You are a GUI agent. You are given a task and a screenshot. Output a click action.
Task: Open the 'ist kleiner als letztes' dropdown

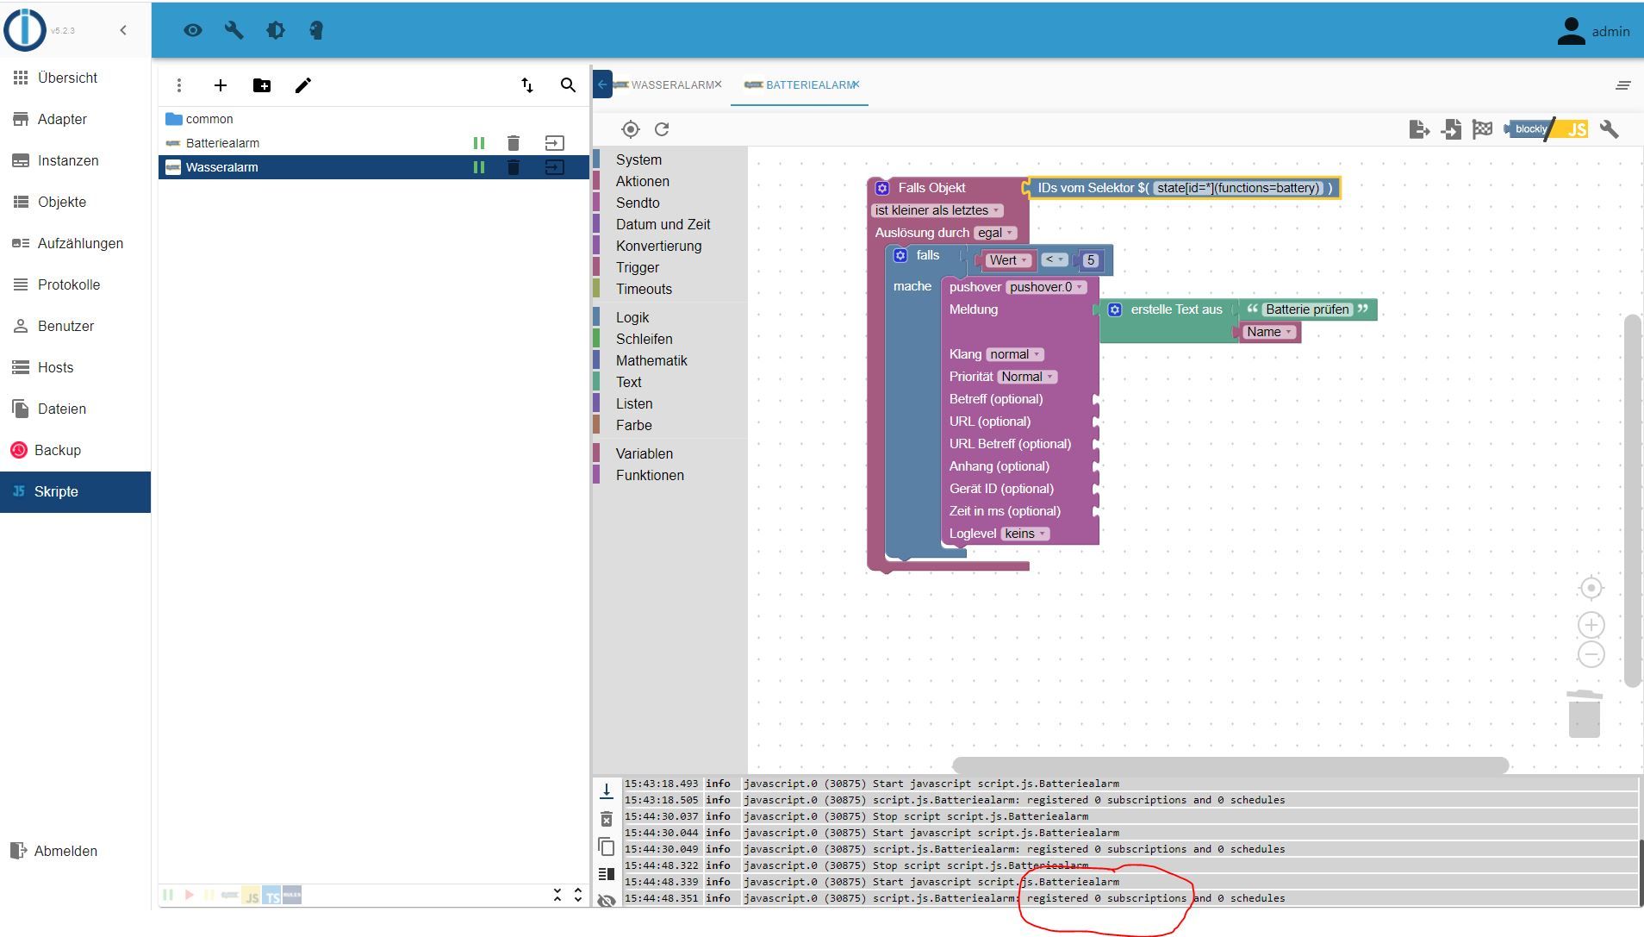[937, 210]
